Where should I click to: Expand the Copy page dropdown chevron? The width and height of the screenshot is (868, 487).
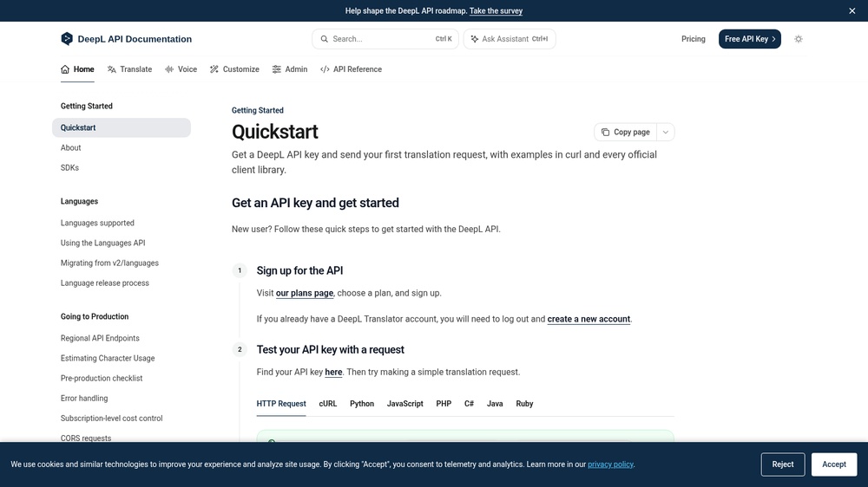click(666, 132)
